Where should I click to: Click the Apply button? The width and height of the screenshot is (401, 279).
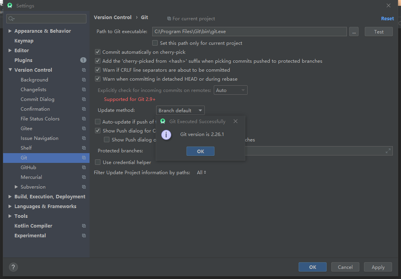[x=378, y=267]
